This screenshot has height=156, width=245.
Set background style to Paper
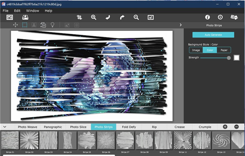pyautogui.click(x=224, y=50)
